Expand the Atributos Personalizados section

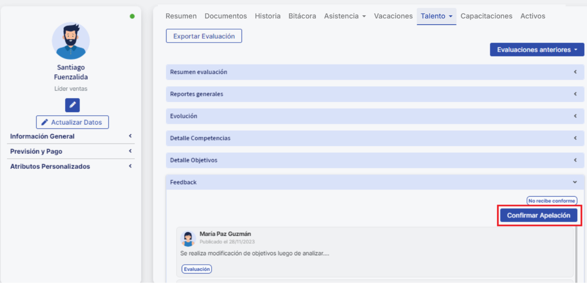pyautogui.click(x=71, y=166)
